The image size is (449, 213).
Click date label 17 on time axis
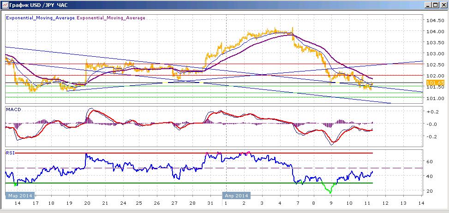pos(35,203)
